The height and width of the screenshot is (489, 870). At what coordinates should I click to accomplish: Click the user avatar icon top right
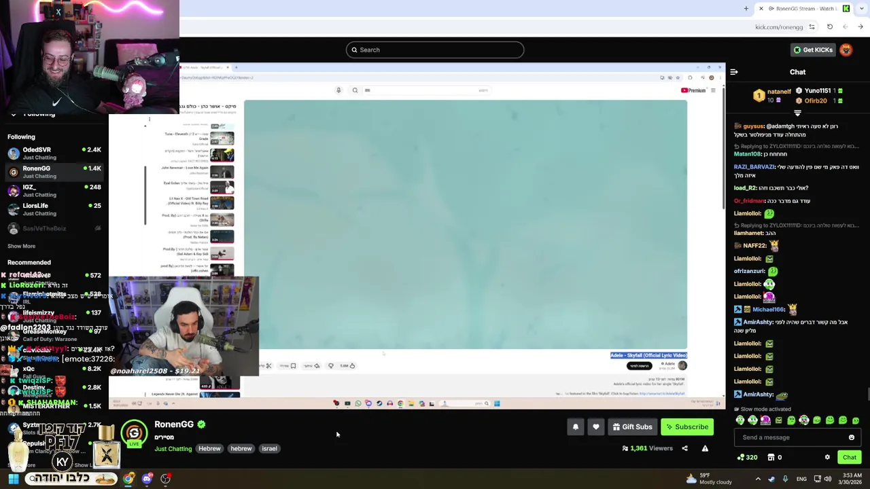click(846, 50)
